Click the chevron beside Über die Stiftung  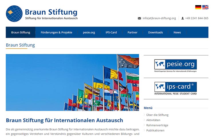pyautogui.click(x=144, y=115)
